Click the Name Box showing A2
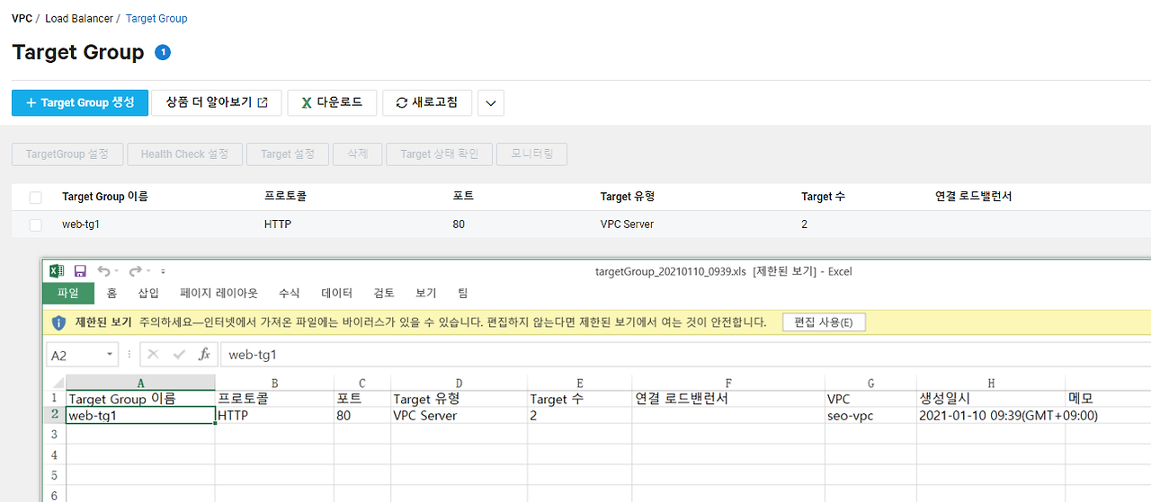The width and height of the screenshot is (1151, 502). pos(82,355)
